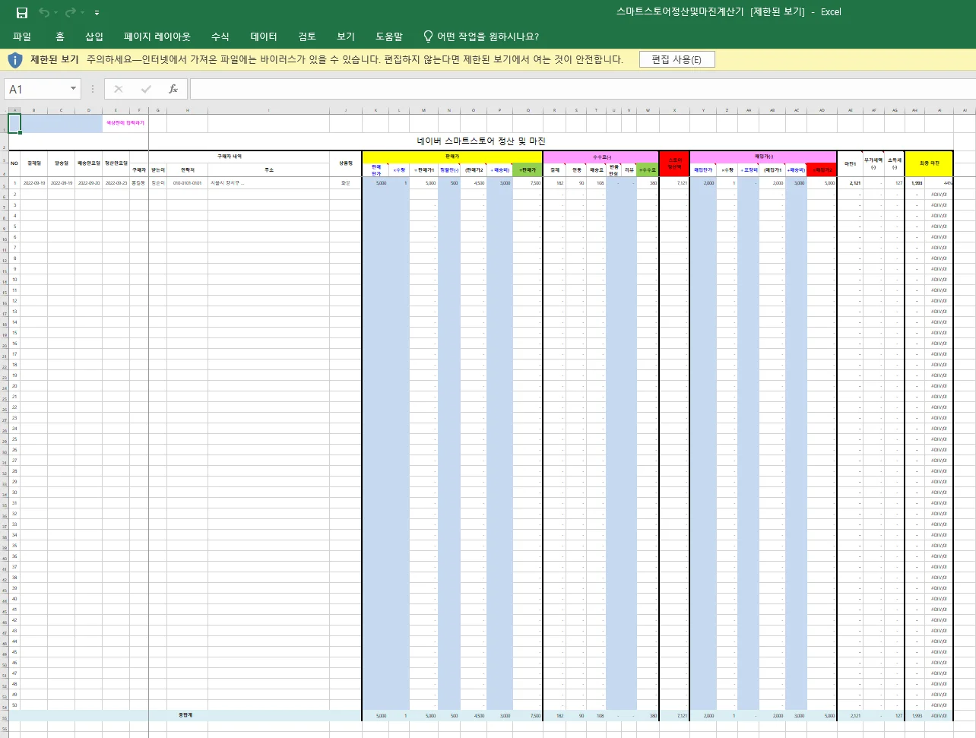Image resolution: width=976 pixels, height=738 pixels.
Task: Click the yellow 최종 마진 header
Action: click(x=929, y=163)
